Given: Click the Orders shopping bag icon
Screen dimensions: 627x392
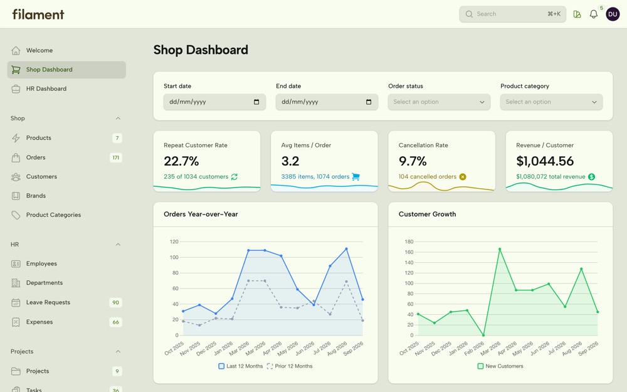Looking at the screenshot, I should coord(16,157).
